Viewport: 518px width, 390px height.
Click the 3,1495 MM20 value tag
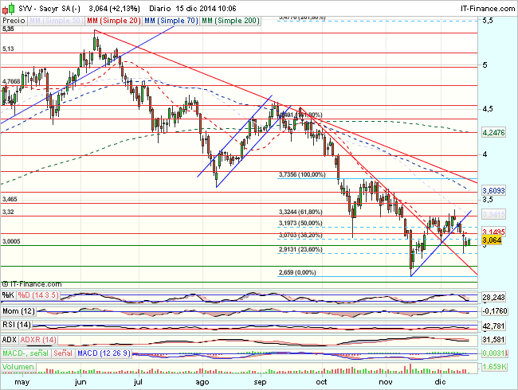point(493,232)
